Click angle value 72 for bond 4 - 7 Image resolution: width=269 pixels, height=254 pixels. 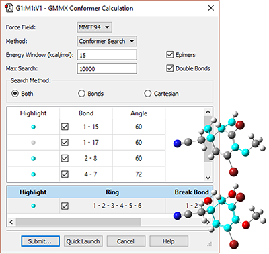[x=139, y=174]
